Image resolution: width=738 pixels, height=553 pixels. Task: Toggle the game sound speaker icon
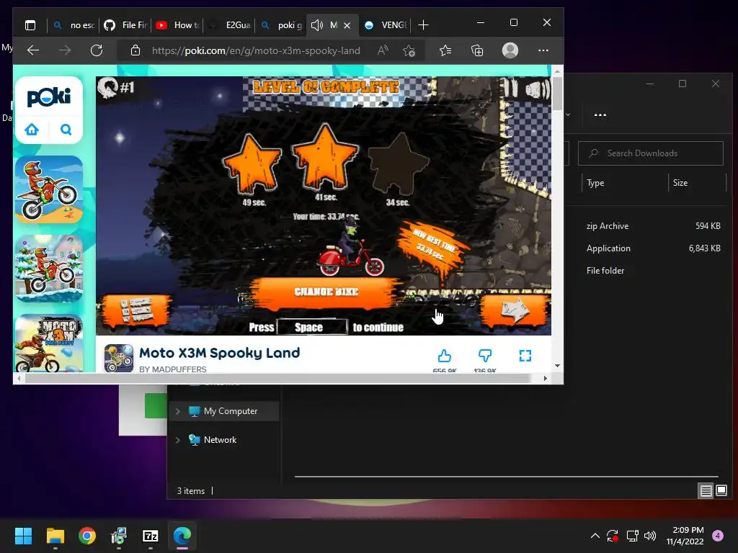tap(538, 89)
